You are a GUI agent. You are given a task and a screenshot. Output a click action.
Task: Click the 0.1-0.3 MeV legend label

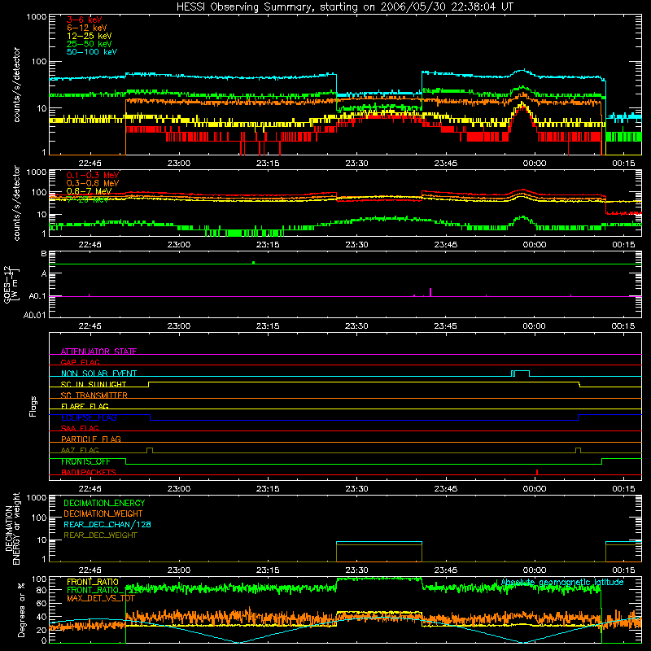(93, 175)
